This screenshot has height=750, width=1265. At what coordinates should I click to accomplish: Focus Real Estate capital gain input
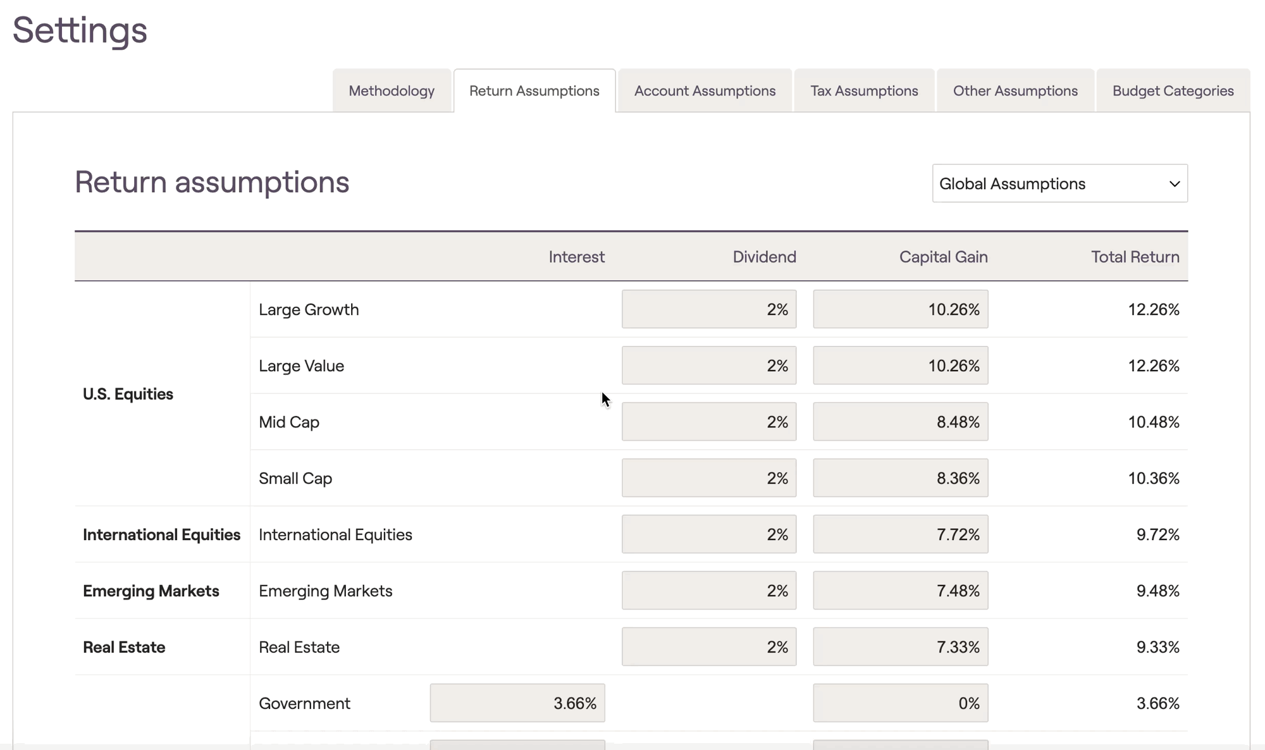coord(900,647)
